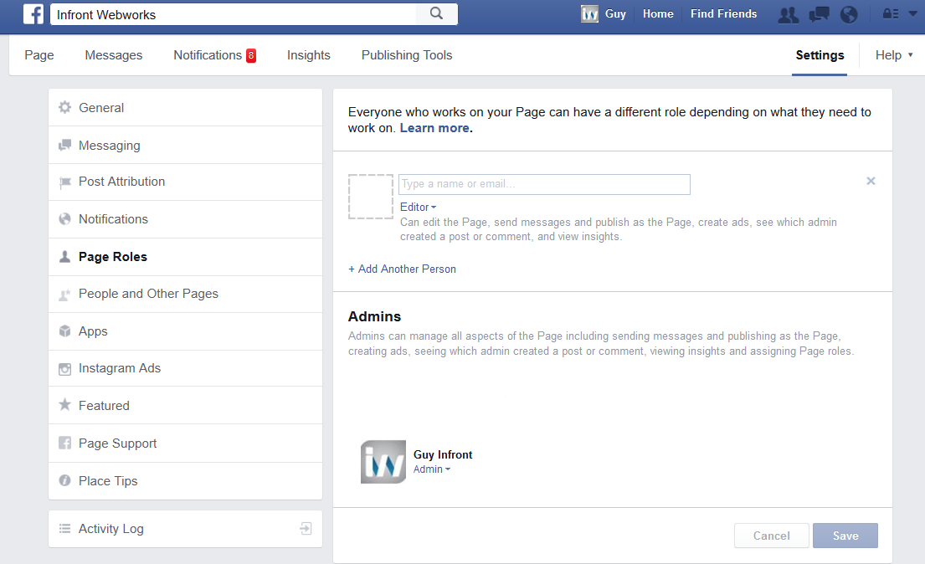Click the Guy profile picture in top bar
The height and width of the screenshot is (564, 925).
589,14
